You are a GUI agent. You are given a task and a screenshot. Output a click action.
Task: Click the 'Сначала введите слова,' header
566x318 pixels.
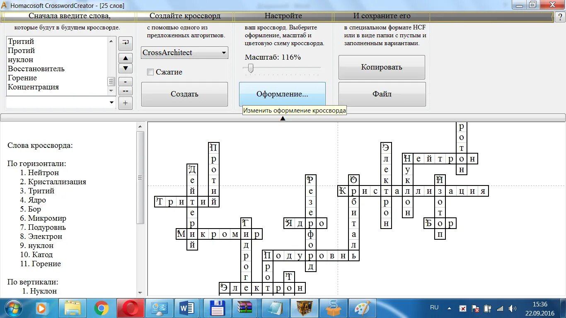click(69, 16)
